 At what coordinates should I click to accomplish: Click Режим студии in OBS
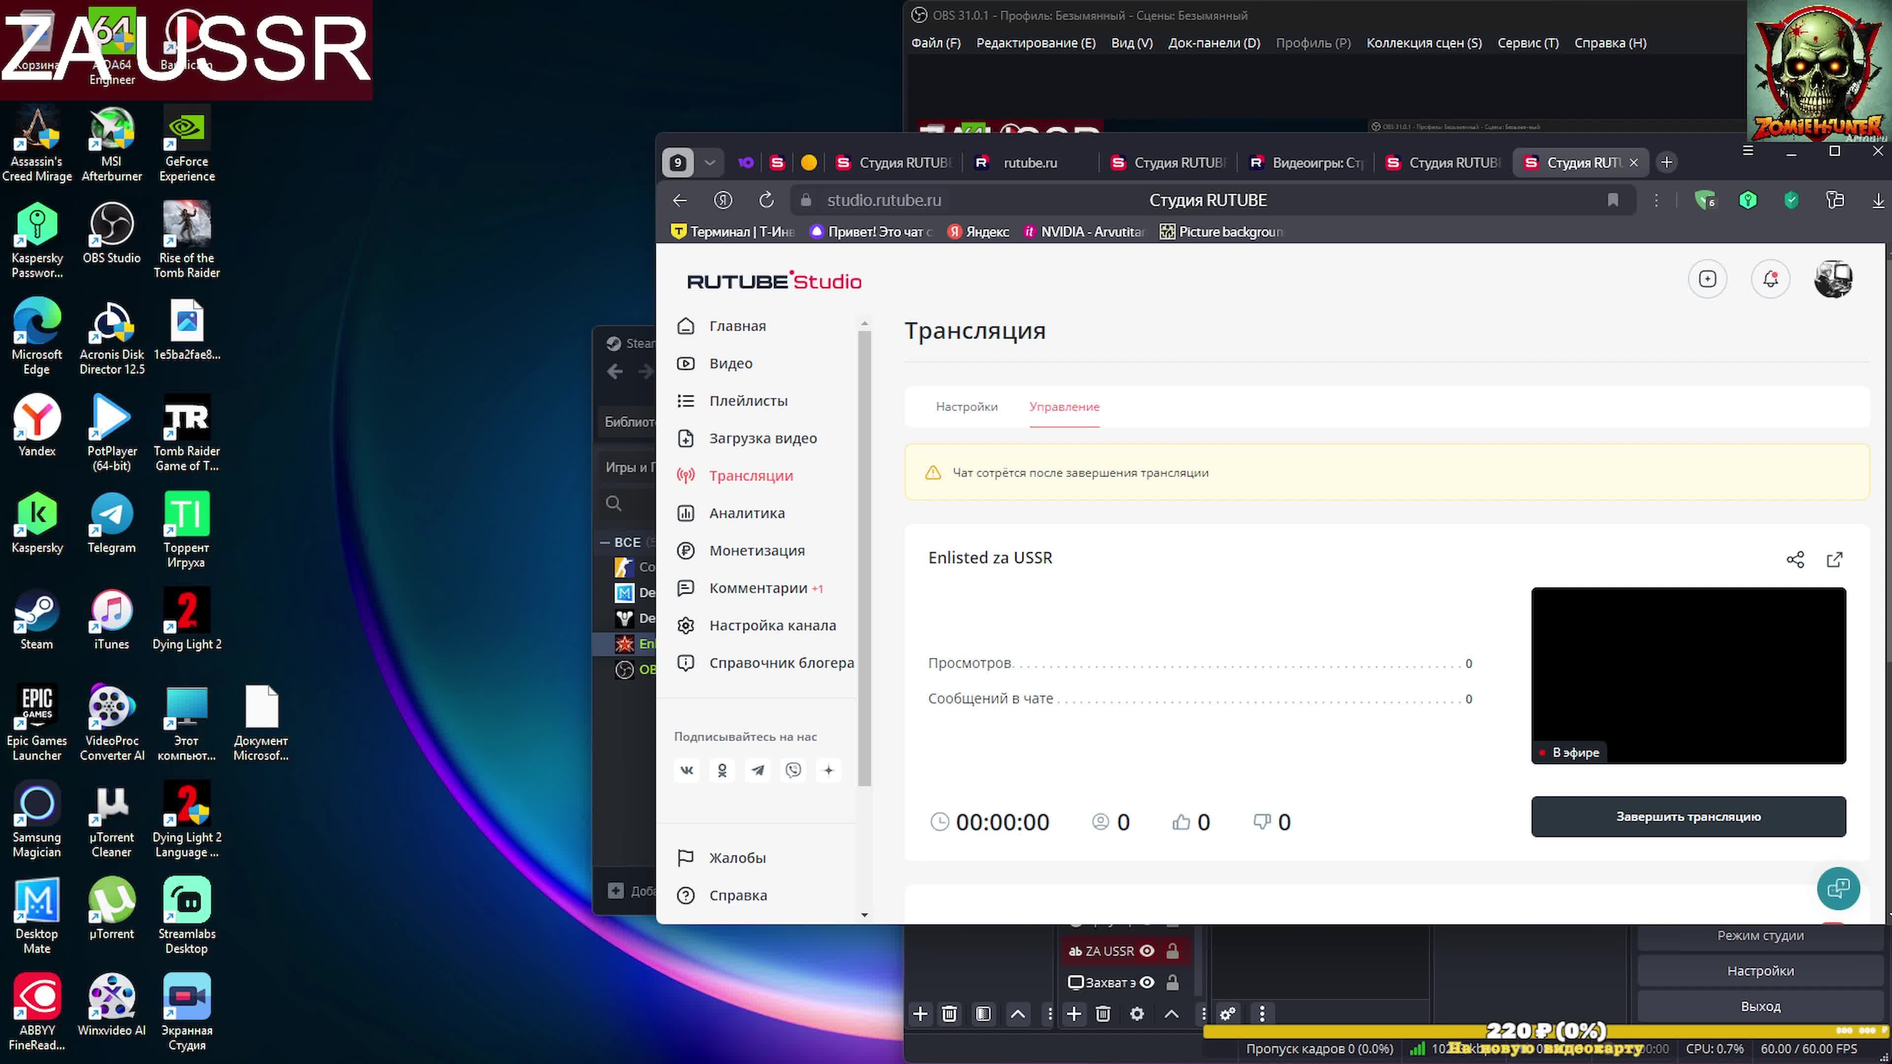click(x=1760, y=935)
